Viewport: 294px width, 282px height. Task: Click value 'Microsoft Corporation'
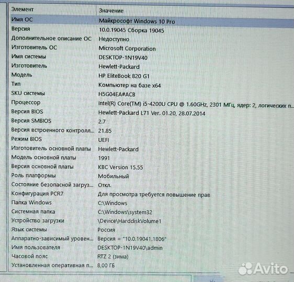127,49
